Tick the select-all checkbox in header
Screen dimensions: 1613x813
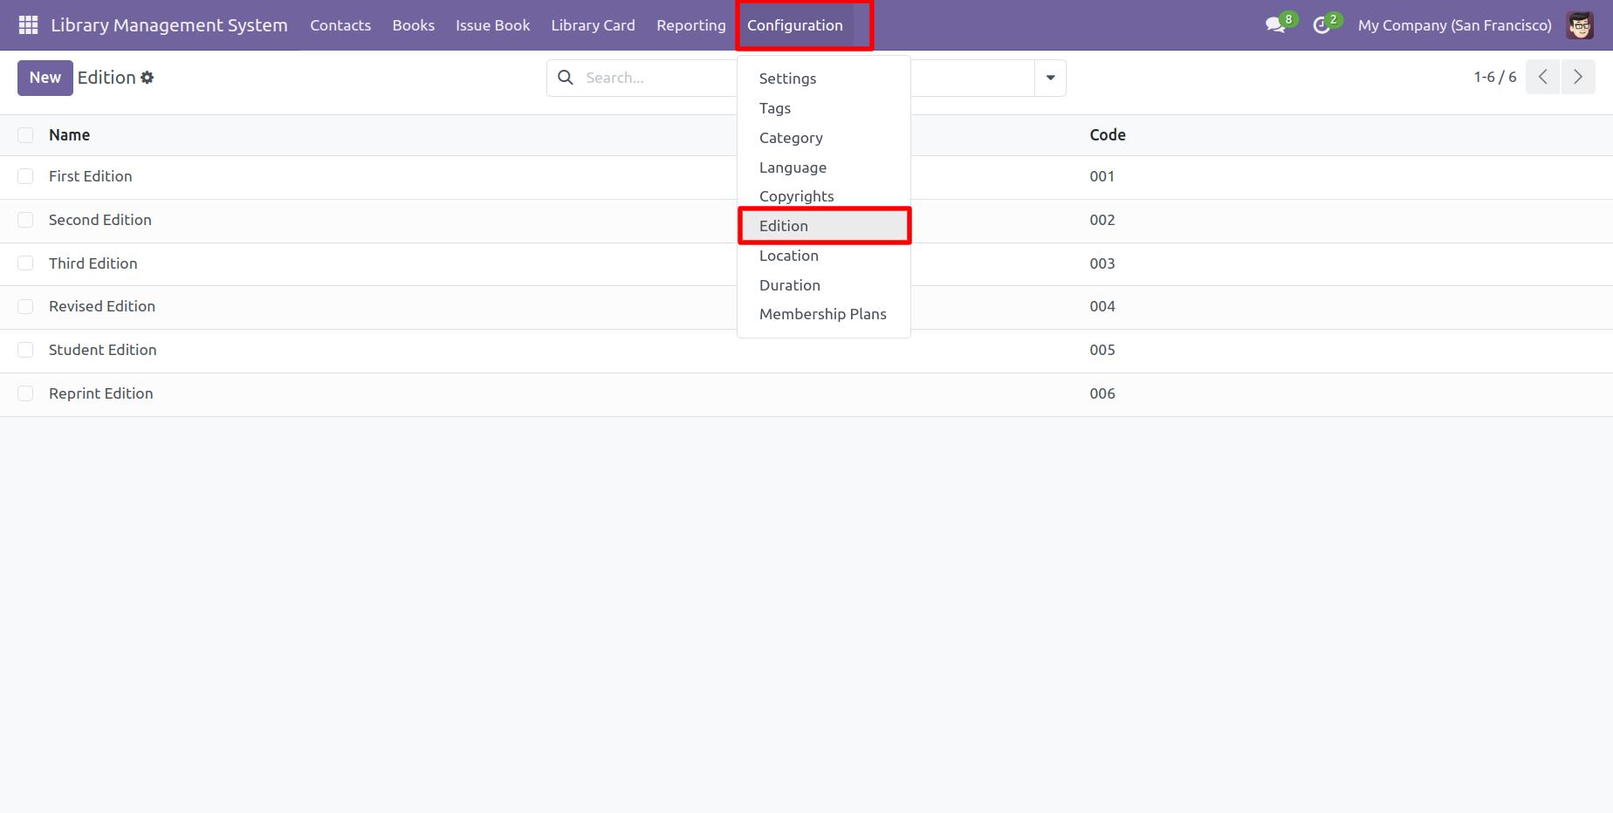point(25,135)
